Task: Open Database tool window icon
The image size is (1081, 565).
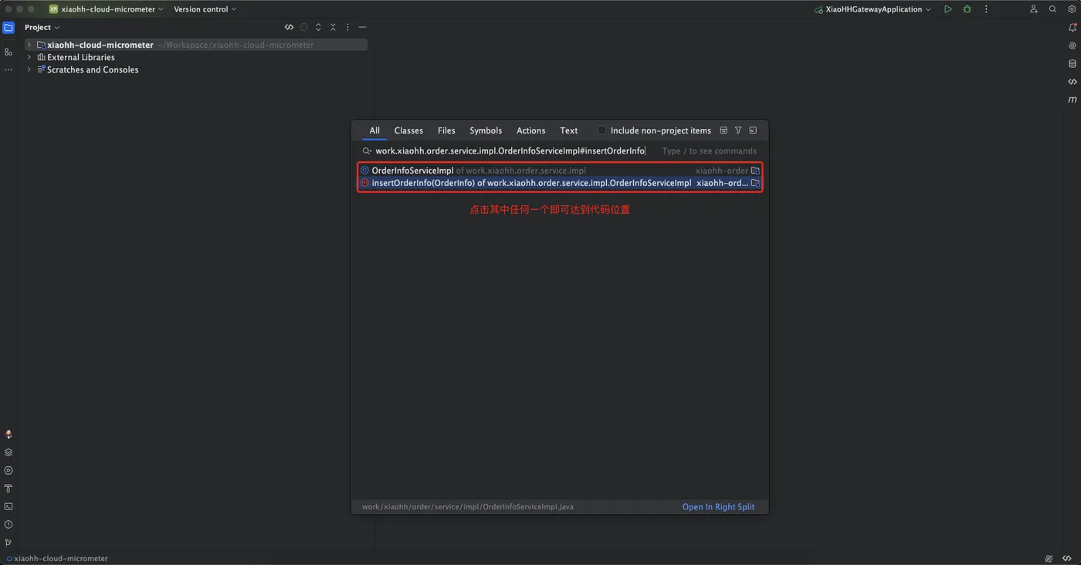Action: (1073, 64)
